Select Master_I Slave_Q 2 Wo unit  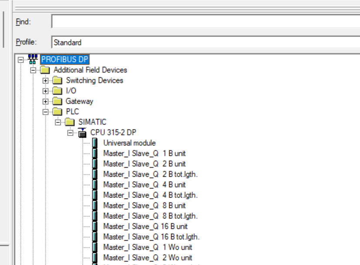[148, 258]
